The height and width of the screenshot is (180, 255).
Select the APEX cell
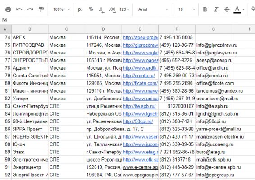point(30,37)
